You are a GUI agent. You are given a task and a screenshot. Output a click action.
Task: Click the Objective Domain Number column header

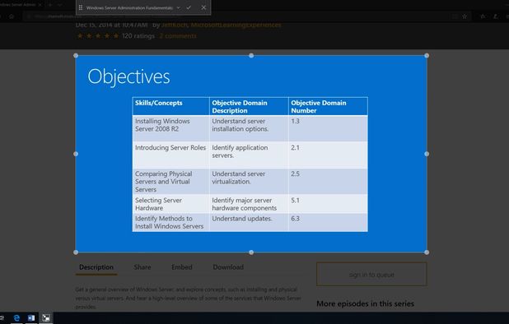pyautogui.click(x=328, y=106)
